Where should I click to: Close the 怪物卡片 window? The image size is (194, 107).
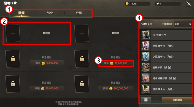[189, 4]
